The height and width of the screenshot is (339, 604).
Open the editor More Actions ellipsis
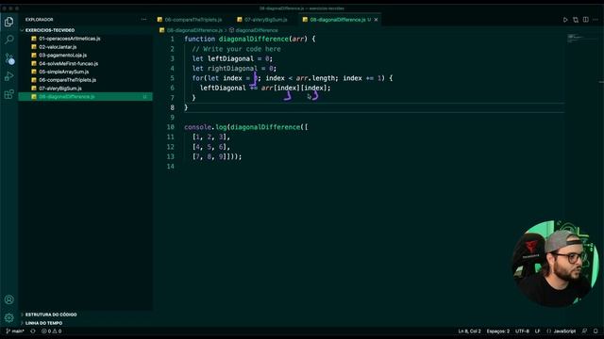[596, 20]
